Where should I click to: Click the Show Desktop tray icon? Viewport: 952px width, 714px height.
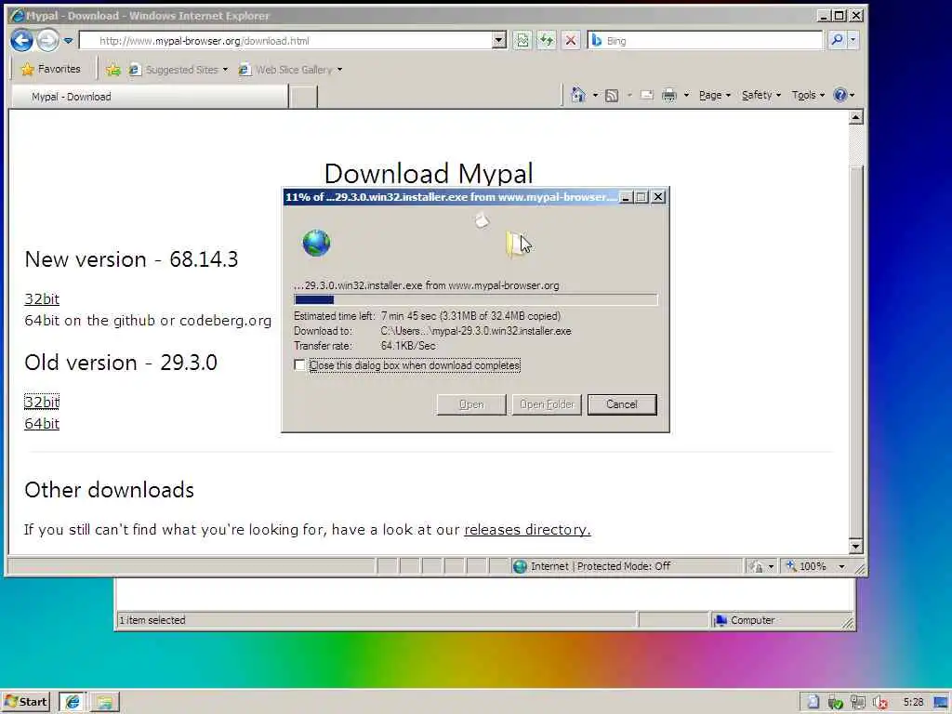click(x=942, y=703)
